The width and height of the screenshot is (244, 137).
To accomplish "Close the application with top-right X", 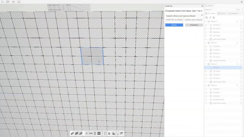I will (x=242, y=2).
